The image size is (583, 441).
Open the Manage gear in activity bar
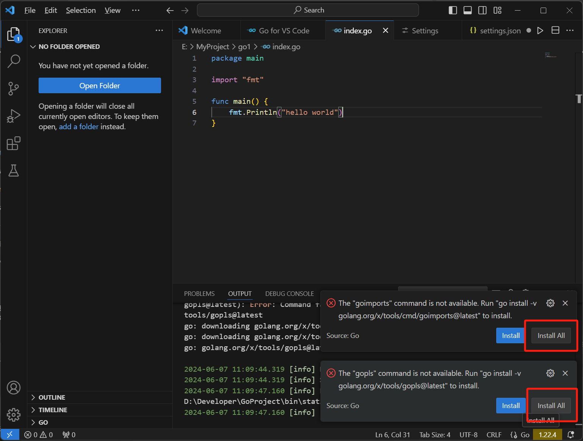click(x=14, y=415)
